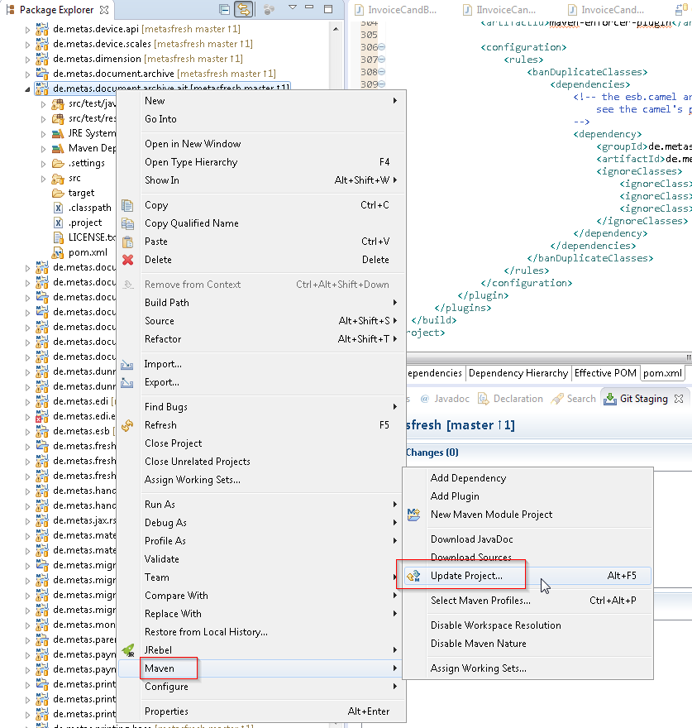This screenshot has width=692, height=728.
Task: Click the LICENSE.txt file icon
Action: pyautogui.click(x=58, y=237)
